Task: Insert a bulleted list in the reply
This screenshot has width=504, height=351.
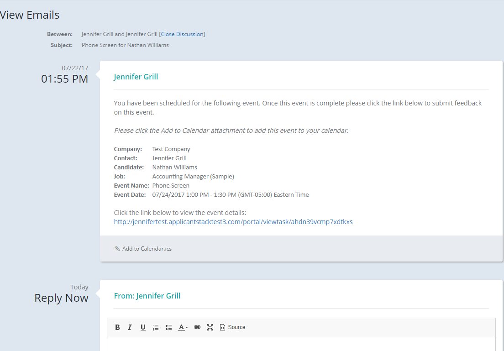Action: pyautogui.click(x=168, y=327)
